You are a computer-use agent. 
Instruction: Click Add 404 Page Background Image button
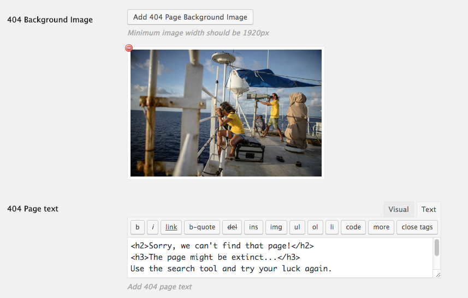click(190, 17)
